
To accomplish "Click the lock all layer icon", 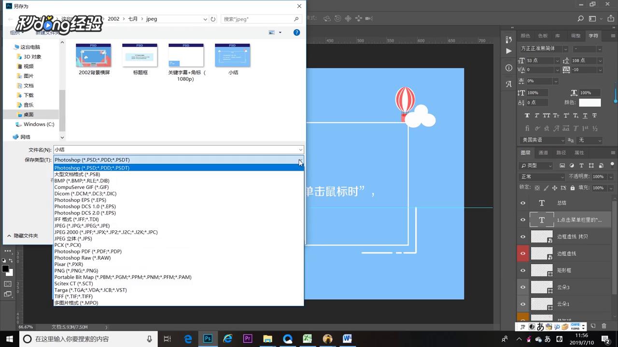I will pos(573,187).
